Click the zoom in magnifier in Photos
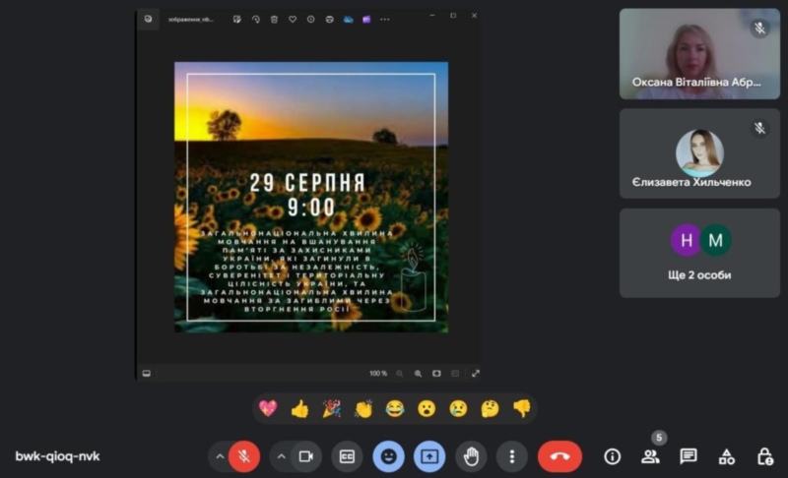 click(x=417, y=374)
